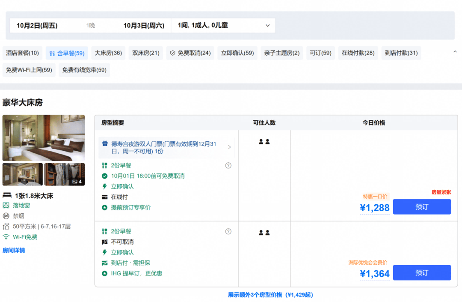Image resolution: width=462 pixels, height=302 pixels.
Task: Change the check-in date 10月2日(周五)
Action: (37, 26)
